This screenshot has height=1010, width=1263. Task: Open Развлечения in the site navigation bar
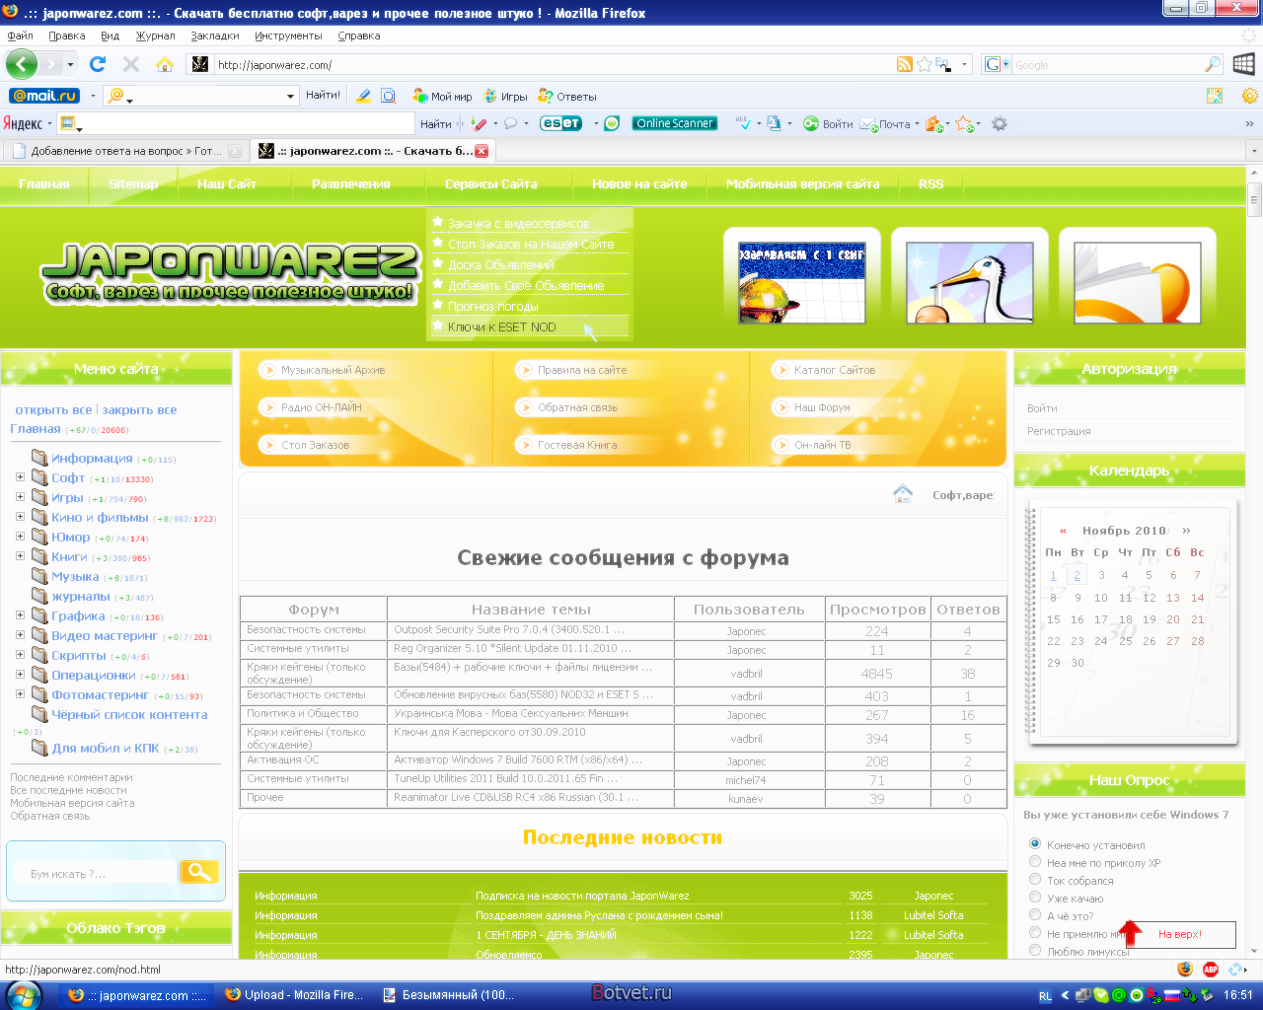click(351, 184)
